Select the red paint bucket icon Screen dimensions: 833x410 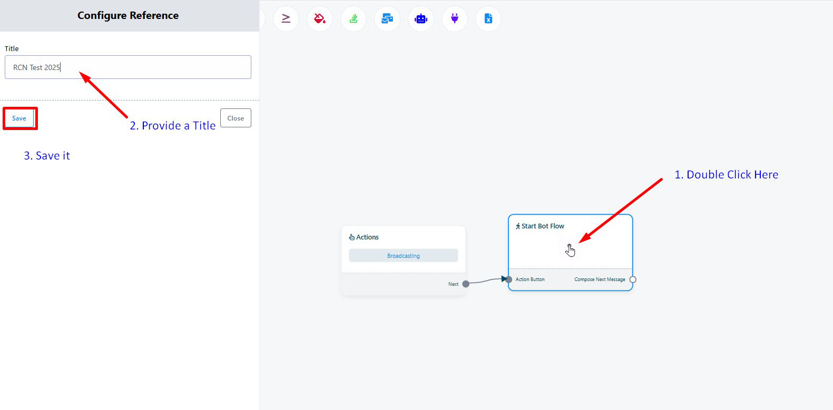[x=320, y=19]
